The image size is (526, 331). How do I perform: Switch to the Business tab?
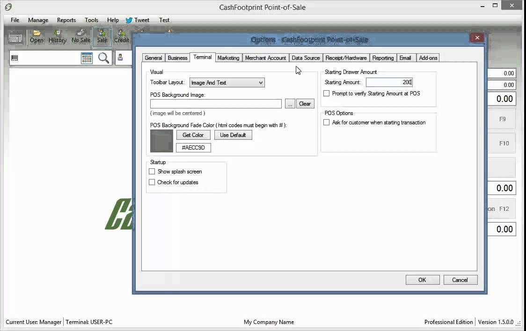coord(177,58)
